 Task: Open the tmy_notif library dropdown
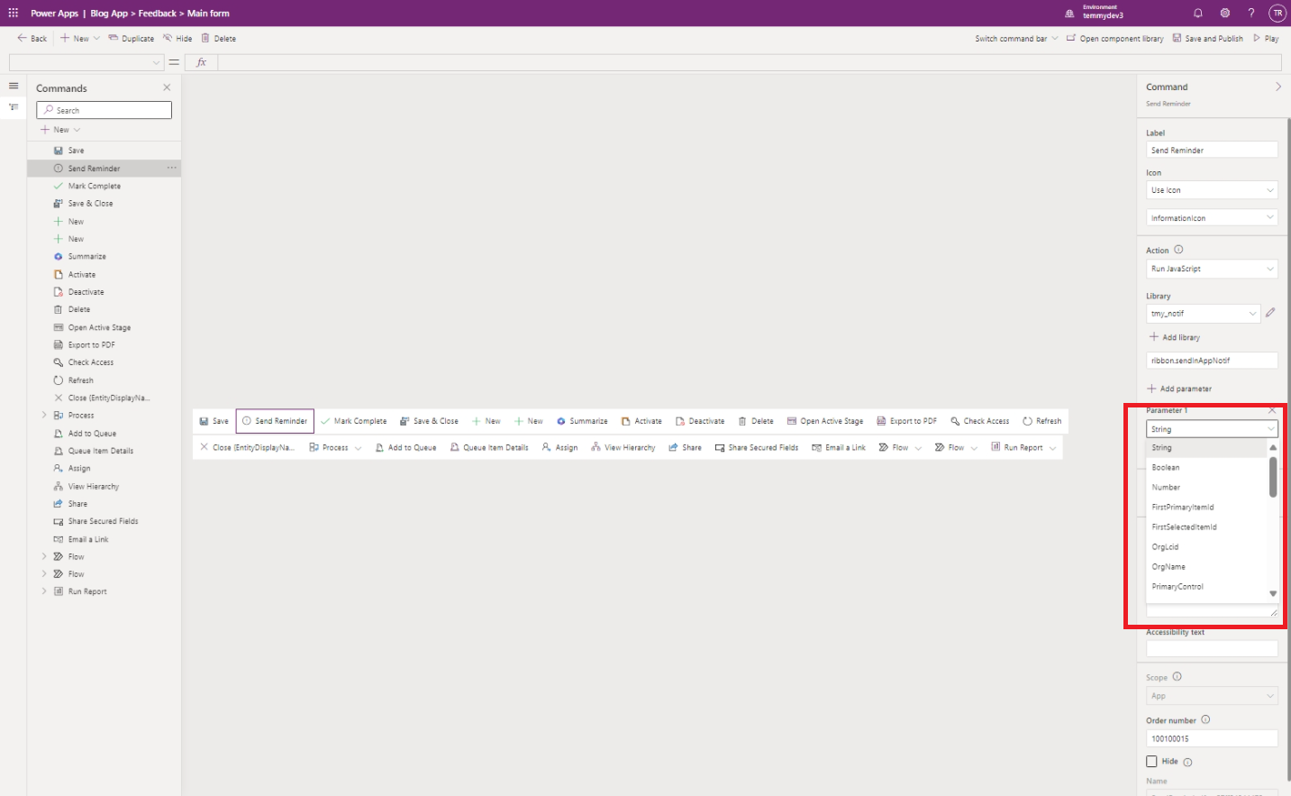pyautogui.click(x=1203, y=314)
